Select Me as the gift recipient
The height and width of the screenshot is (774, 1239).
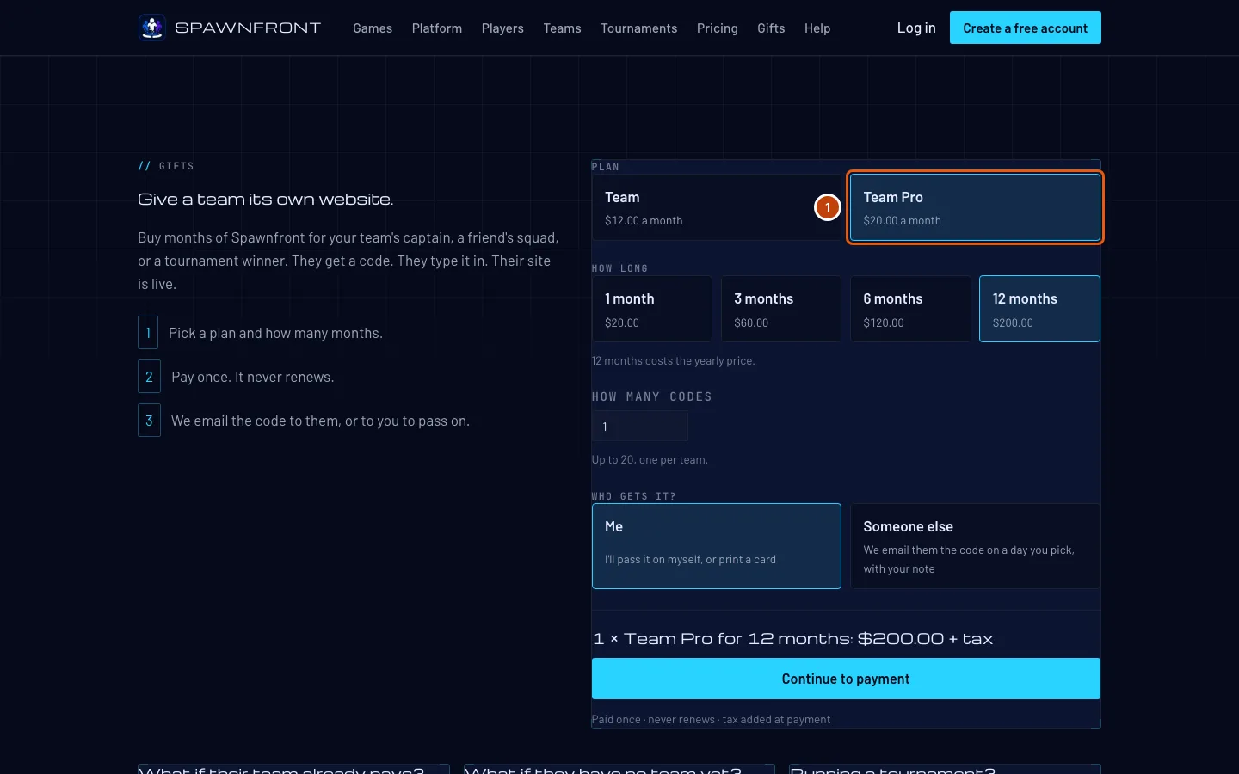[716, 546]
